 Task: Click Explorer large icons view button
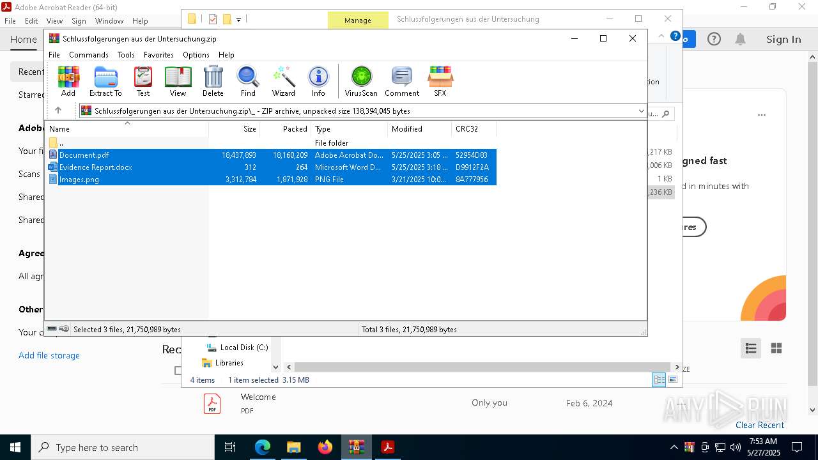[672, 379]
